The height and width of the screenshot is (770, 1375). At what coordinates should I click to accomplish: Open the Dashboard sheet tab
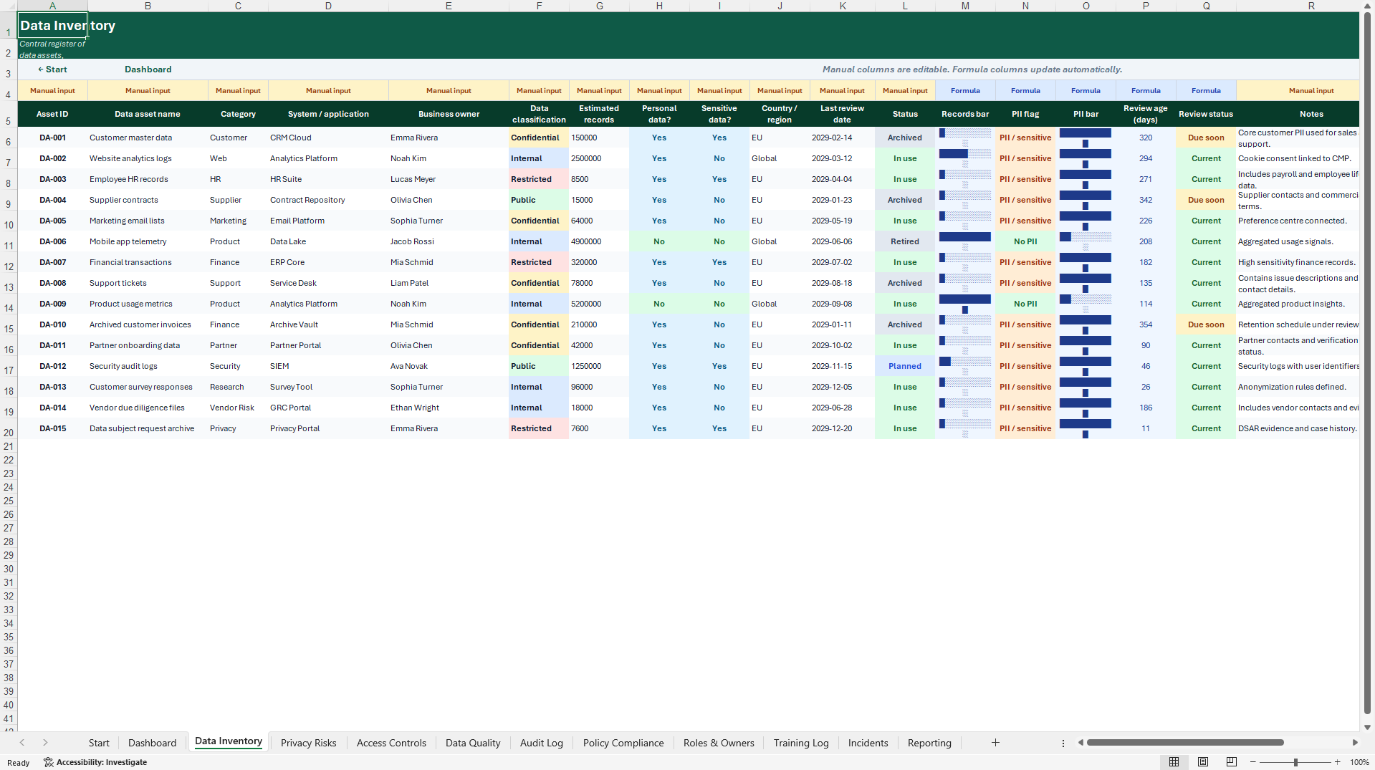(152, 743)
